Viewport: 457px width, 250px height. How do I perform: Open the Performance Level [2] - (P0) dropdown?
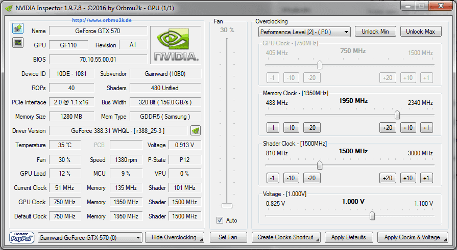[304, 32]
